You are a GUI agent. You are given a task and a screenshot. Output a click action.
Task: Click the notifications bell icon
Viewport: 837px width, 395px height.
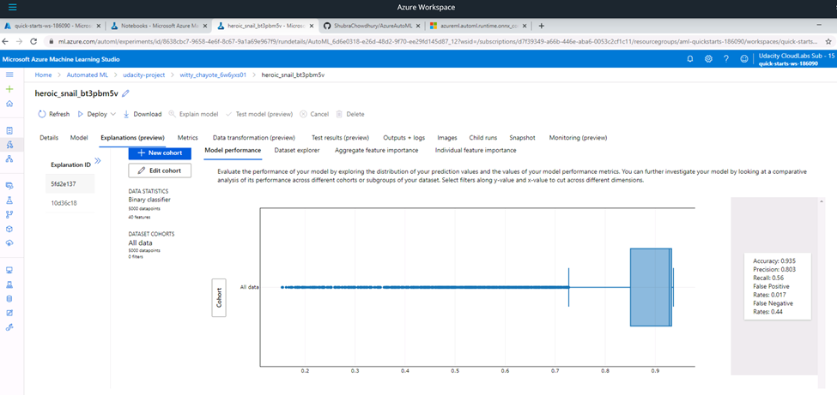tap(690, 59)
